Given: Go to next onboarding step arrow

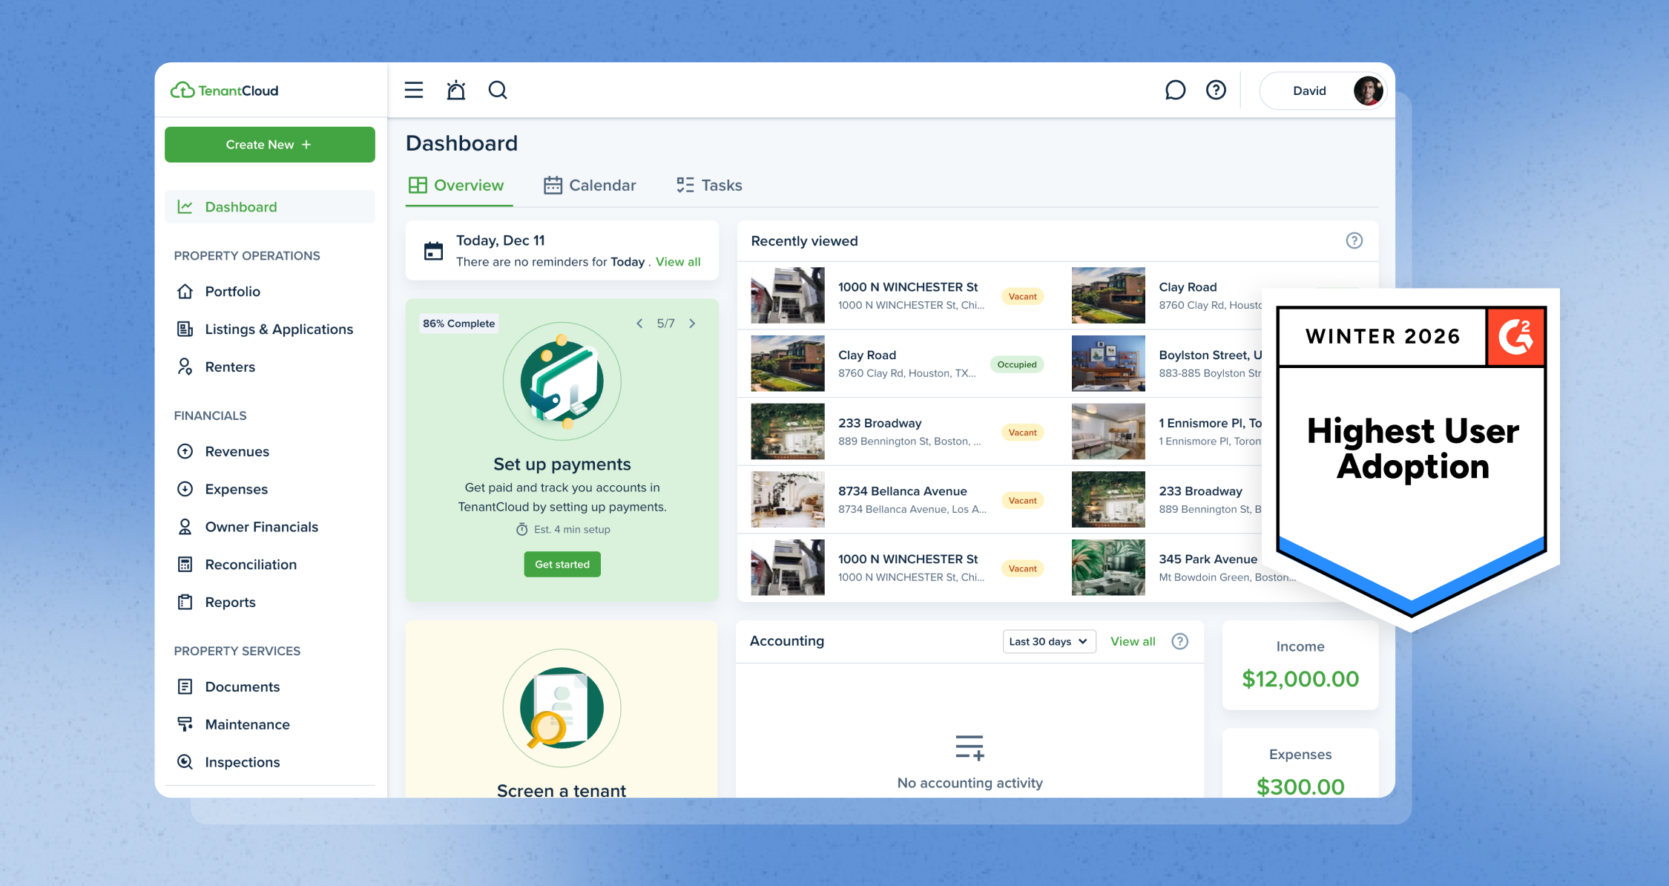Looking at the screenshot, I should point(692,324).
